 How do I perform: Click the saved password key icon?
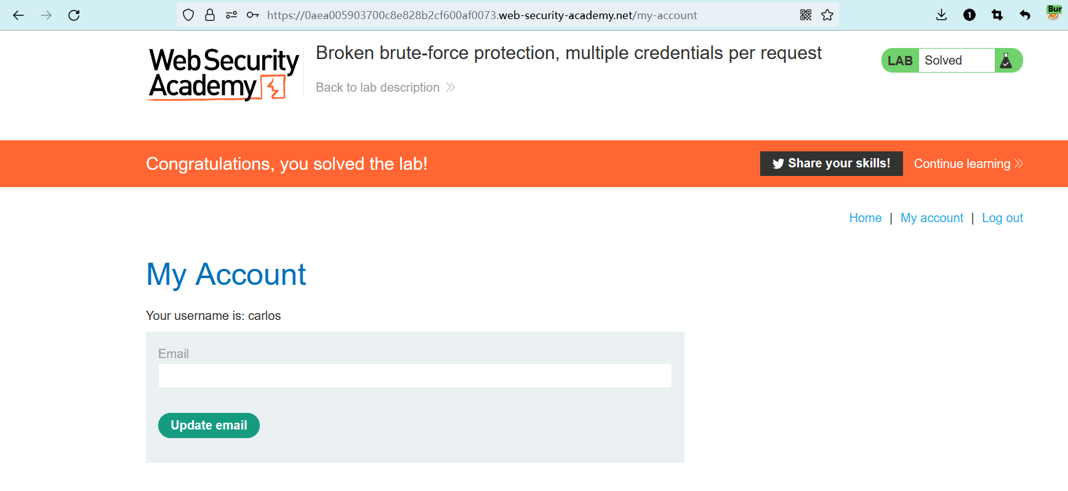(252, 15)
